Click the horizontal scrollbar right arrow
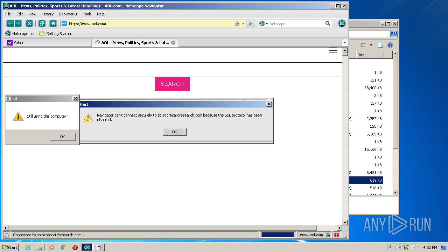Screen dimensions: 448x252 coord(339,228)
